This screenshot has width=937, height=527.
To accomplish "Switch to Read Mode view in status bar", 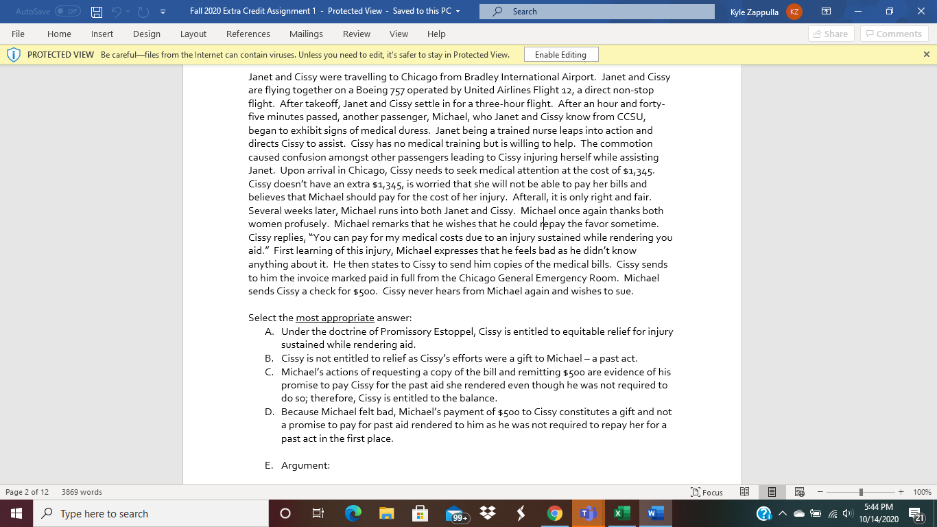I will [745, 492].
